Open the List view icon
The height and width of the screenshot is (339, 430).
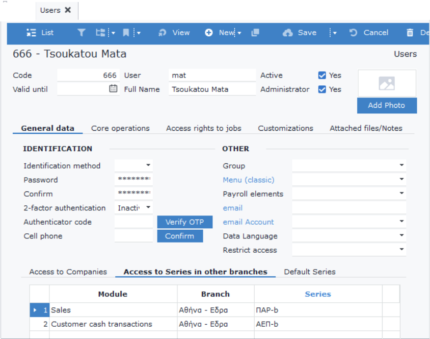[x=31, y=33]
